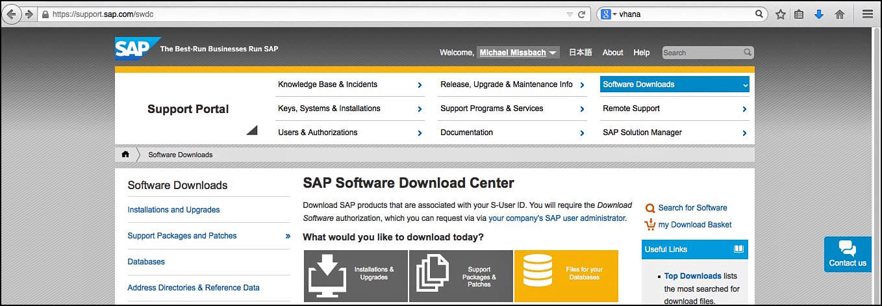Click the Useful Links book icon

click(x=738, y=249)
